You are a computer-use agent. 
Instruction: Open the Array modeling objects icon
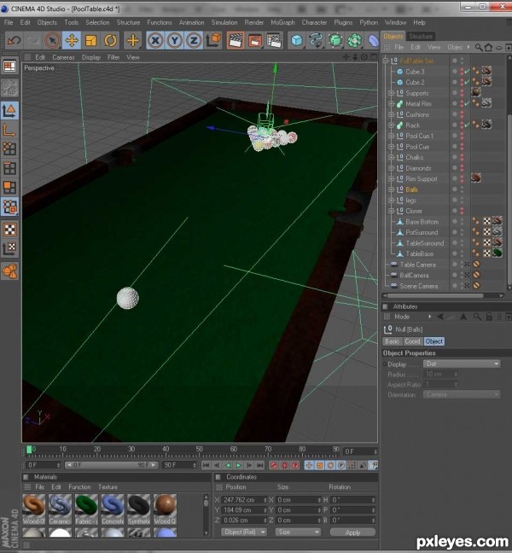355,41
